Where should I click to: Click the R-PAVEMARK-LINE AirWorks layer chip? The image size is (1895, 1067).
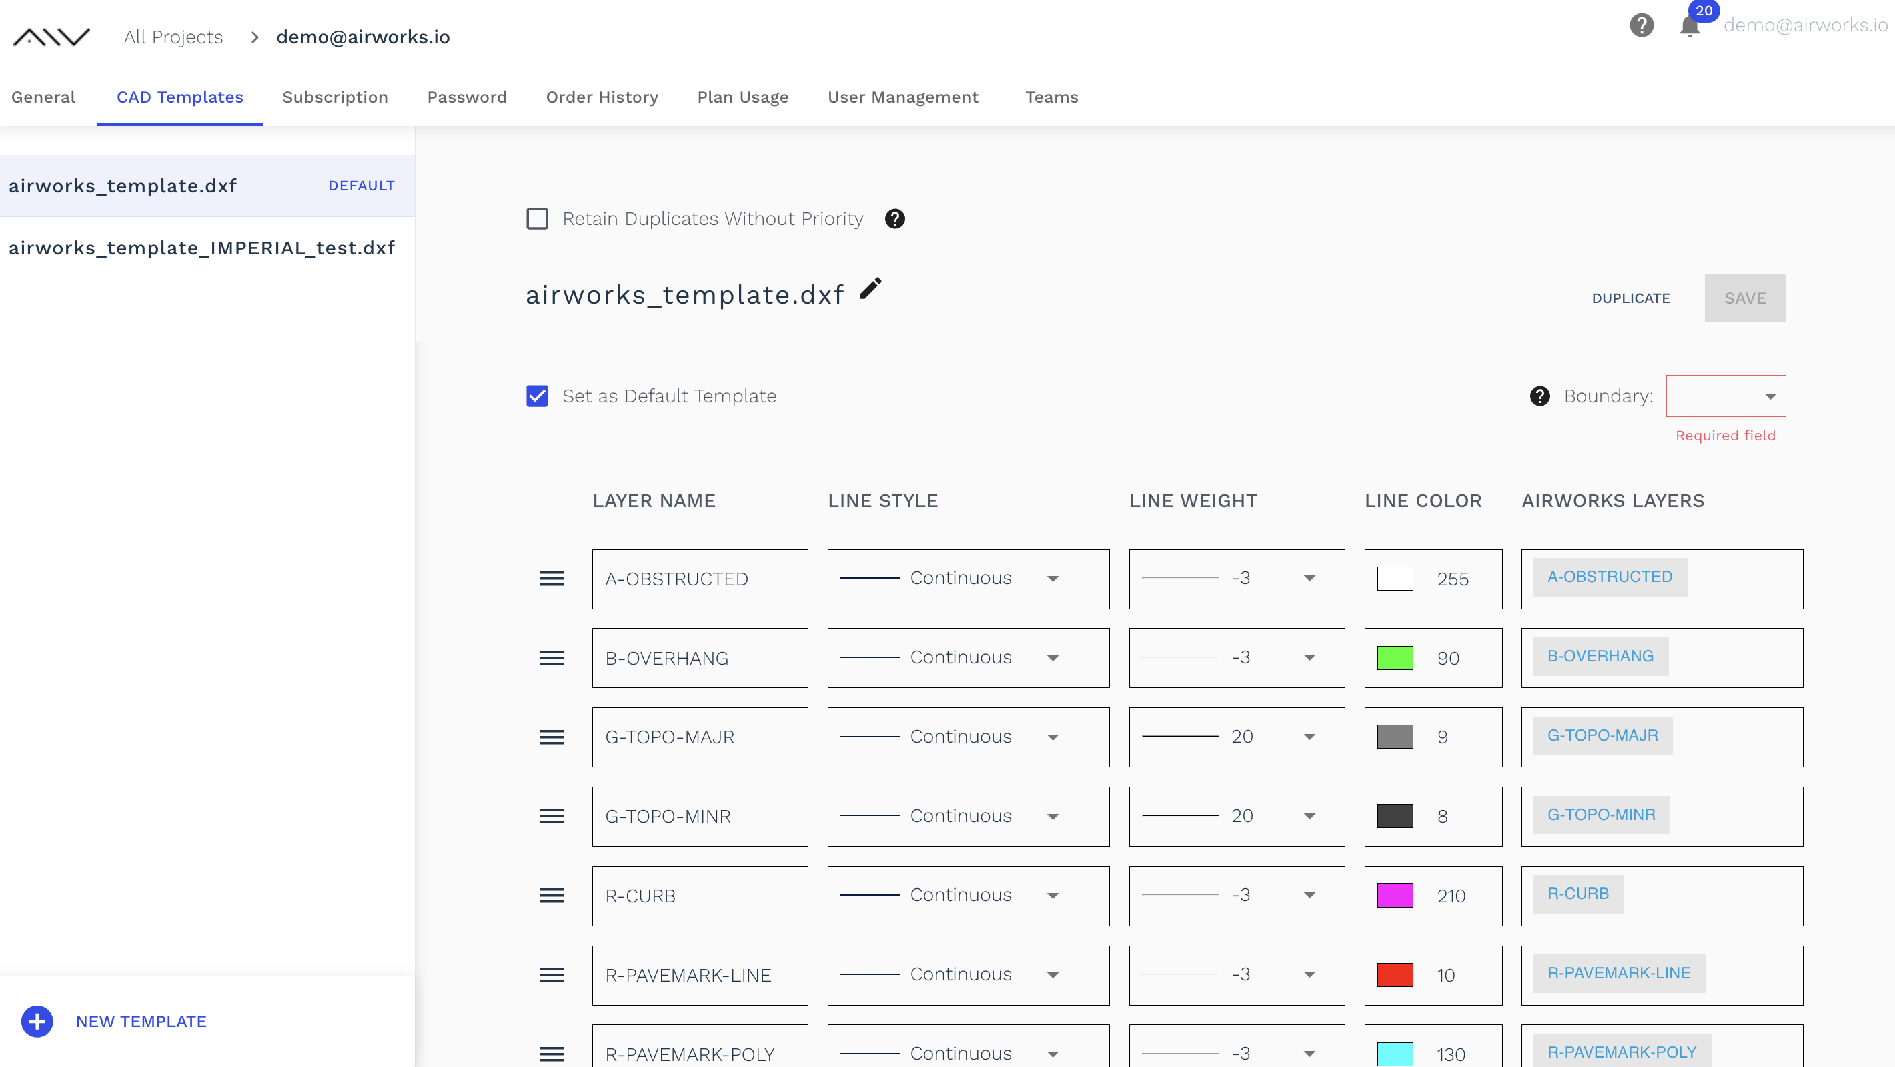1618,973
